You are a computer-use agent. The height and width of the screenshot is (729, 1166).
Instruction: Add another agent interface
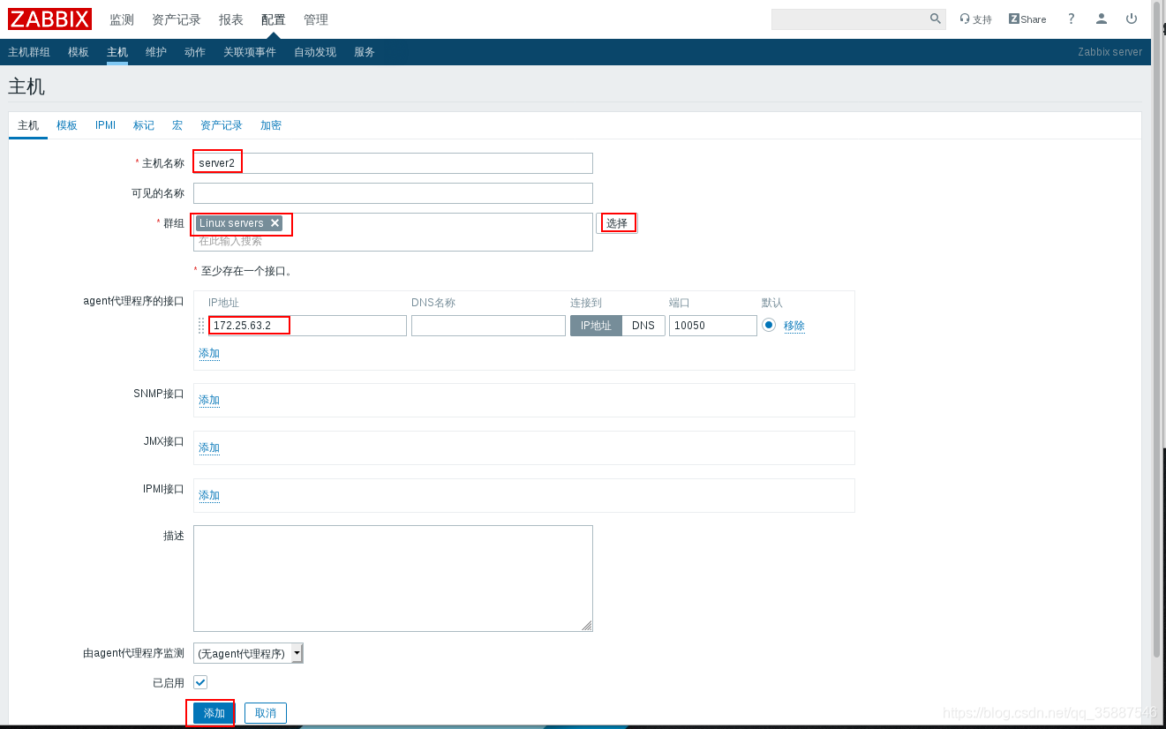[209, 353]
